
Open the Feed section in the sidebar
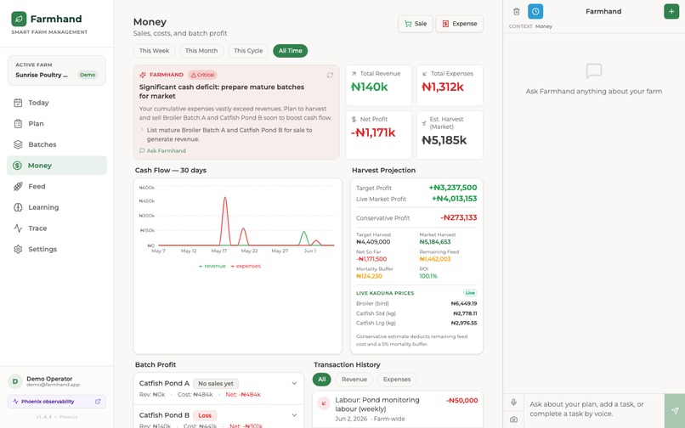57,187
